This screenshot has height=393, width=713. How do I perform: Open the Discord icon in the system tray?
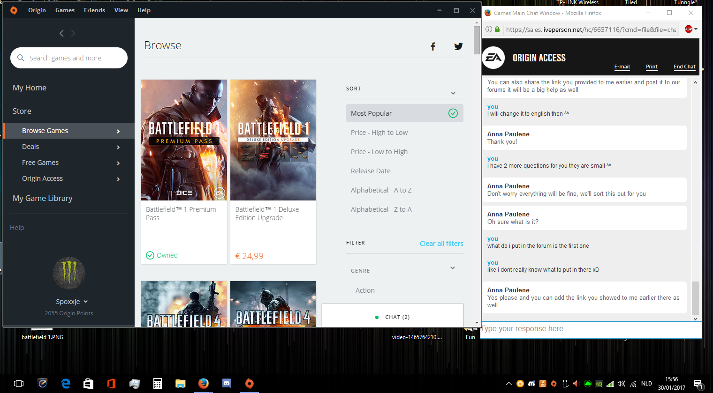[x=531, y=384]
